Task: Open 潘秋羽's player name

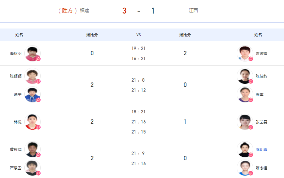Action: click(16, 54)
